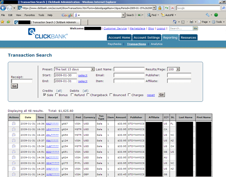Open action icon for receipt Z4L row
This screenshot has width=226, height=177.
[x=14, y=135]
